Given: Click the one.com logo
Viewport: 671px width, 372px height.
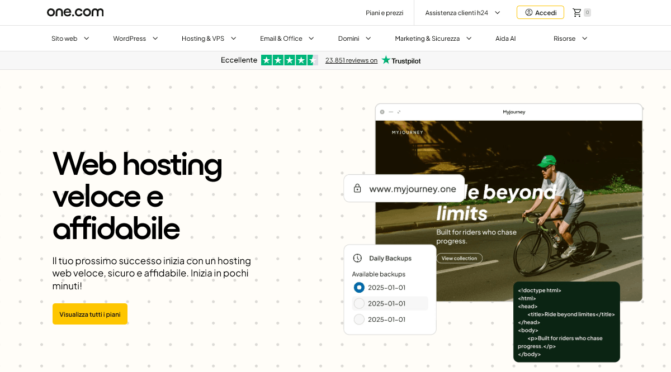Looking at the screenshot, I should (x=75, y=12).
